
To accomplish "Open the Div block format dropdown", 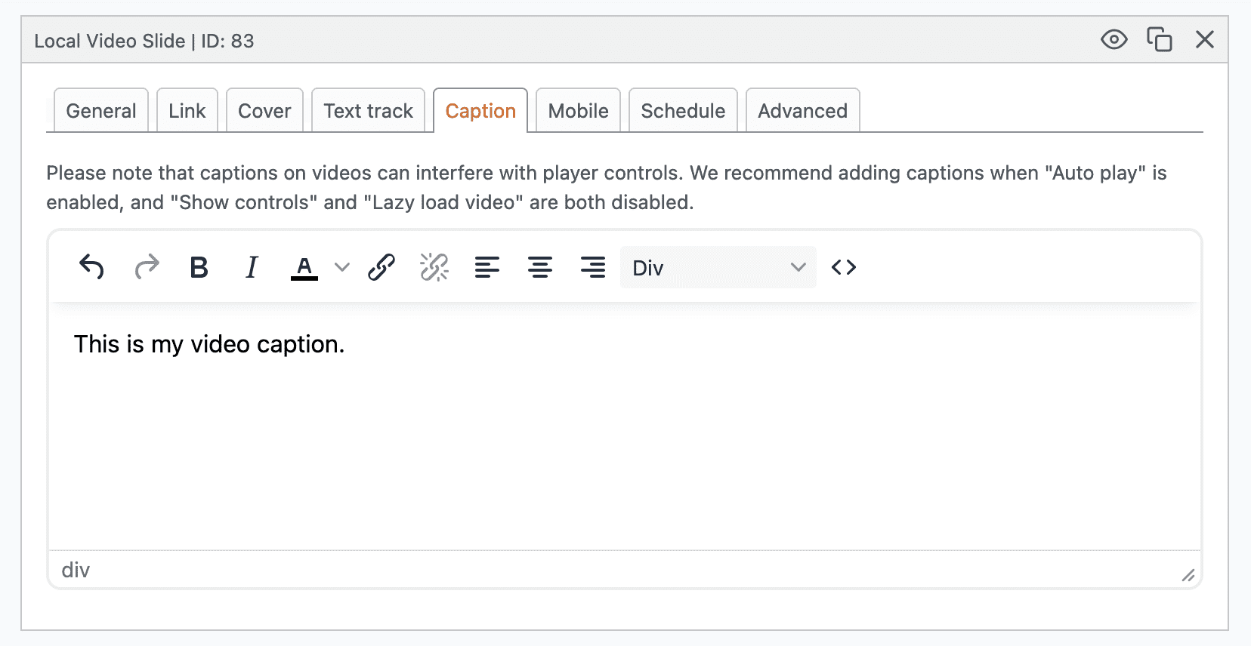I will point(718,267).
